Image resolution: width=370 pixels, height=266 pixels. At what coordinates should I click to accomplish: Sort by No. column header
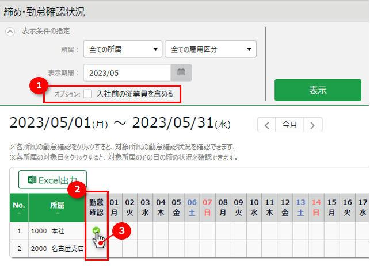(19, 207)
